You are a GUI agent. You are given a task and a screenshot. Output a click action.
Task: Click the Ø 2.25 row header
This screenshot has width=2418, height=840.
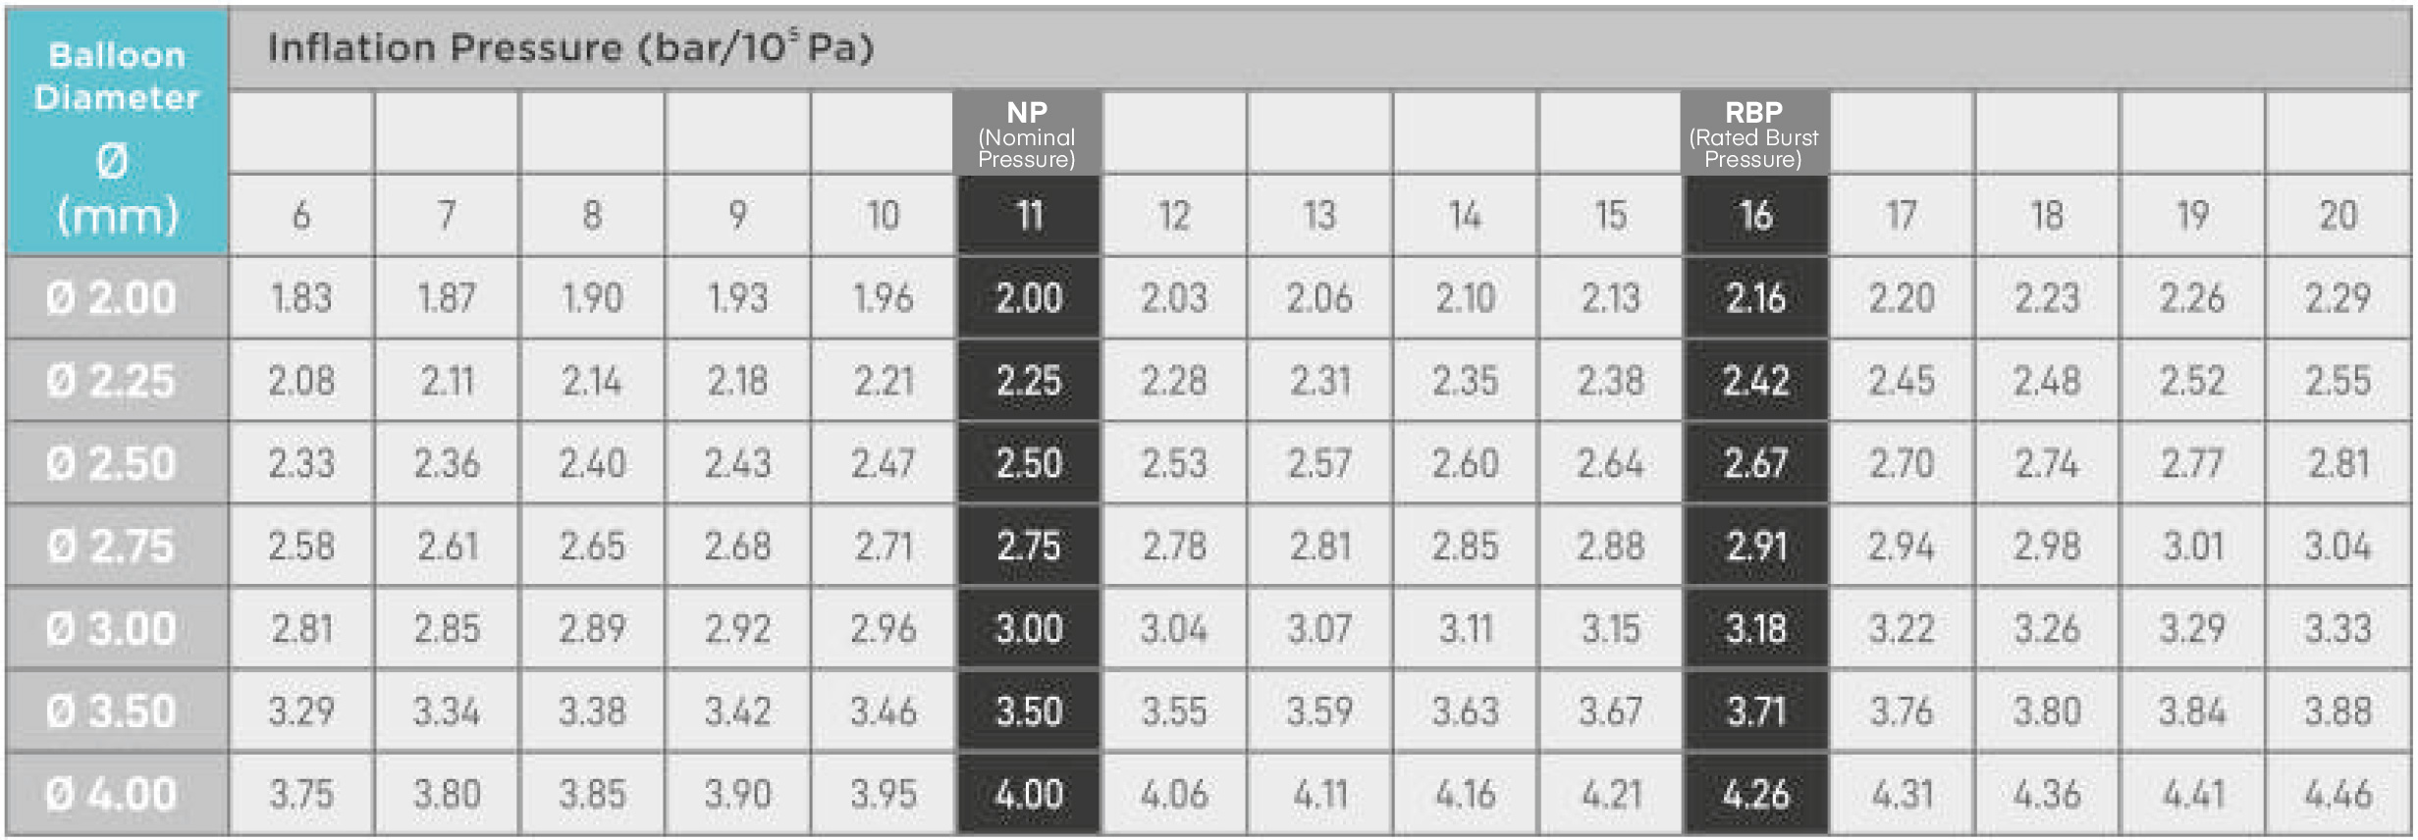113,381
